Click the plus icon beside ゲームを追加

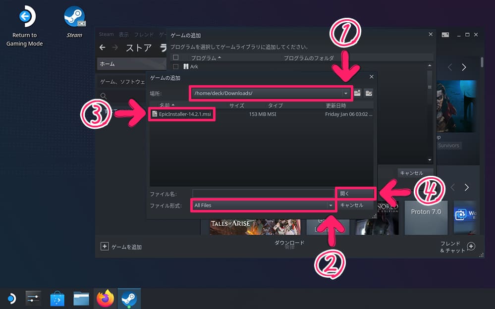click(x=105, y=246)
